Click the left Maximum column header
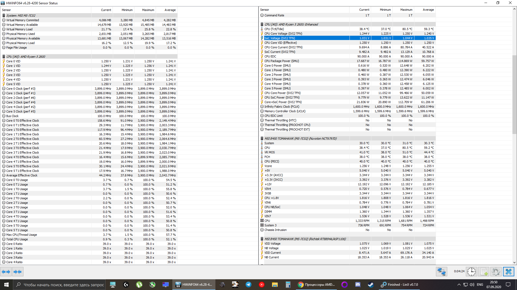 pos(148,10)
